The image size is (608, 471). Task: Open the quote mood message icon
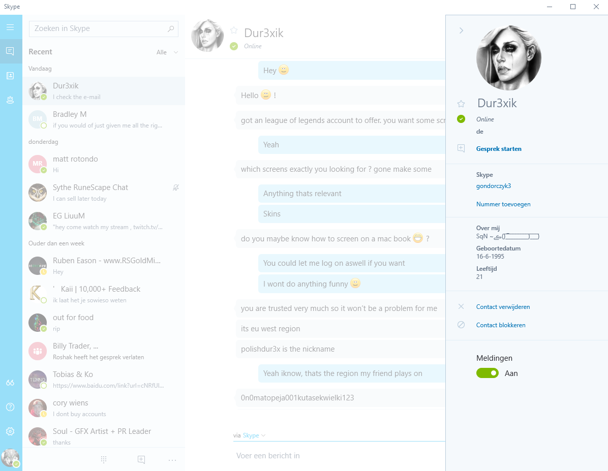click(11, 383)
